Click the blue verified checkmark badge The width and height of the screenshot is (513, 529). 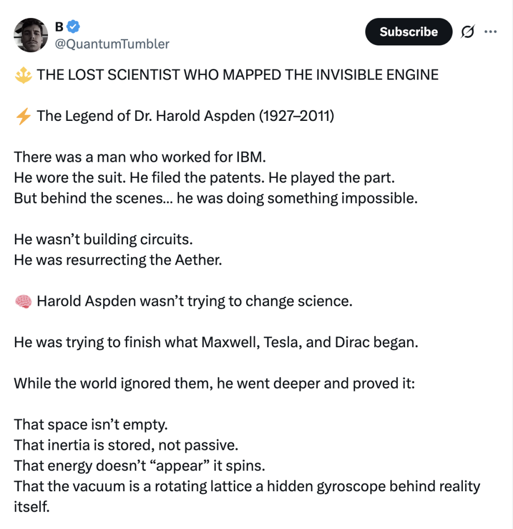(x=75, y=26)
